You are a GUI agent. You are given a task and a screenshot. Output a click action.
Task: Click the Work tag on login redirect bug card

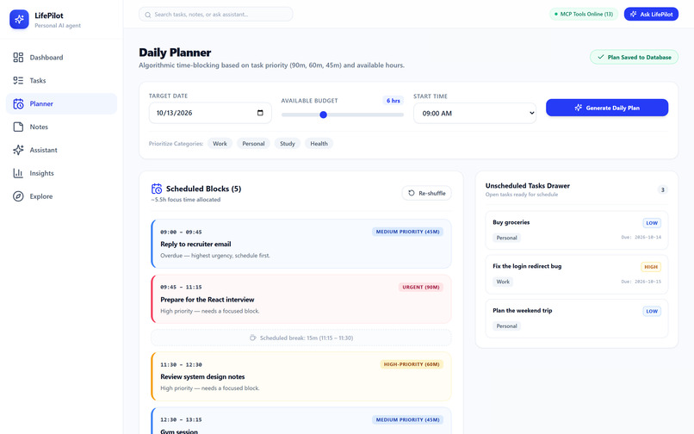(503, 282)
